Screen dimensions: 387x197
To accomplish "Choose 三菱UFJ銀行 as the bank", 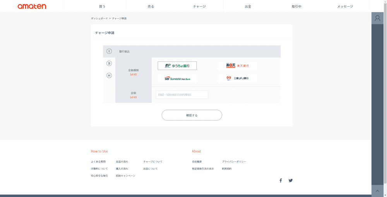I will point(237,78).
